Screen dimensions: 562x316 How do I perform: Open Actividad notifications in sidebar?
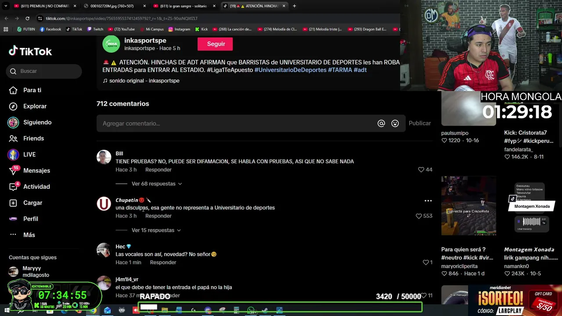[x=29, y=187]
